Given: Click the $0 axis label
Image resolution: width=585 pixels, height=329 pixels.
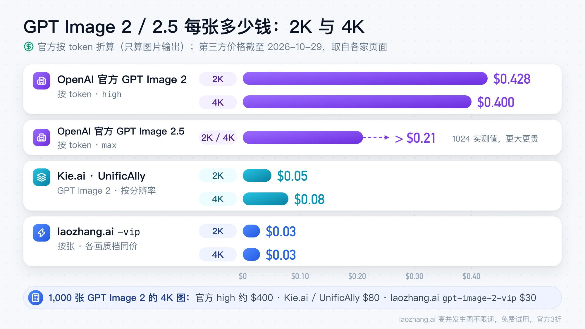Looking at the screenshot, I should point(243,276).
